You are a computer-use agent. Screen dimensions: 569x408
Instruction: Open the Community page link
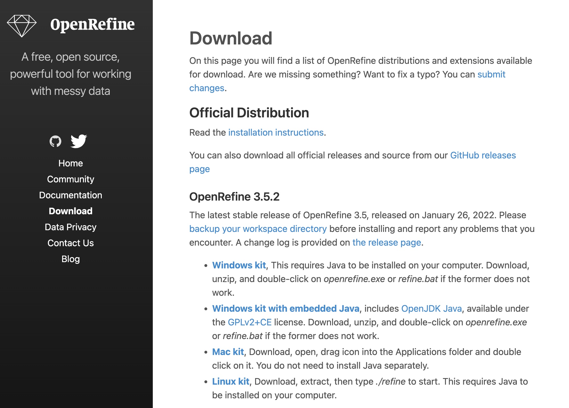pos(70,179)
